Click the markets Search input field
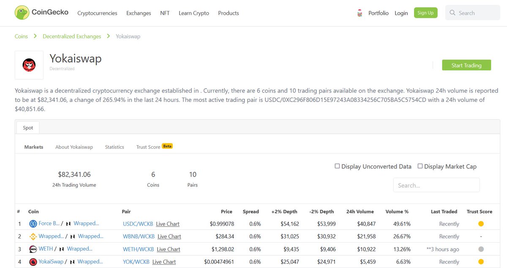This screenshot has height=268, width=507. tap(436, 185)
